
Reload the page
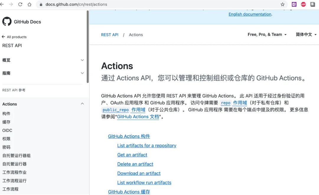click(20, 4)
